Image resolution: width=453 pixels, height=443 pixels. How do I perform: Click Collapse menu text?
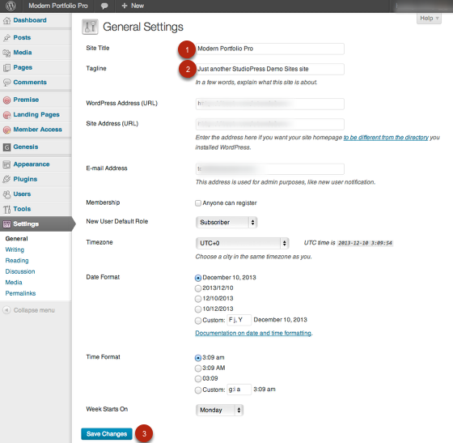pos(34,310)
